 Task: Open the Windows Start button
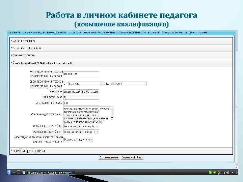point(9,173)
